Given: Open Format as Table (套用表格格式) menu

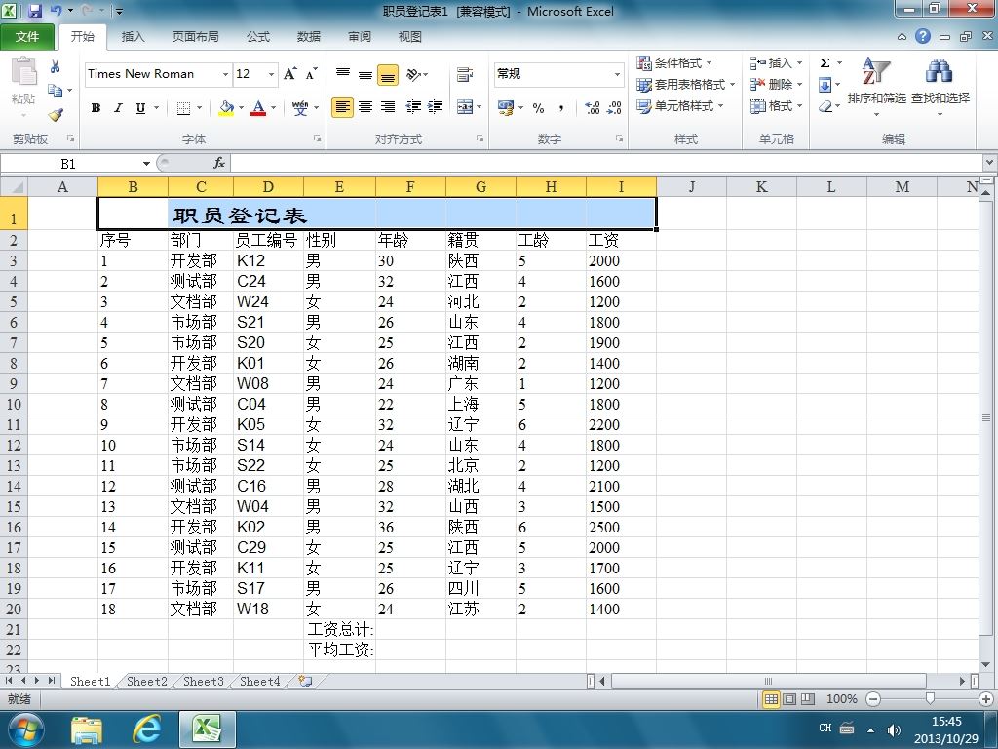Looking at the screenshot, I should click(685, 85).
